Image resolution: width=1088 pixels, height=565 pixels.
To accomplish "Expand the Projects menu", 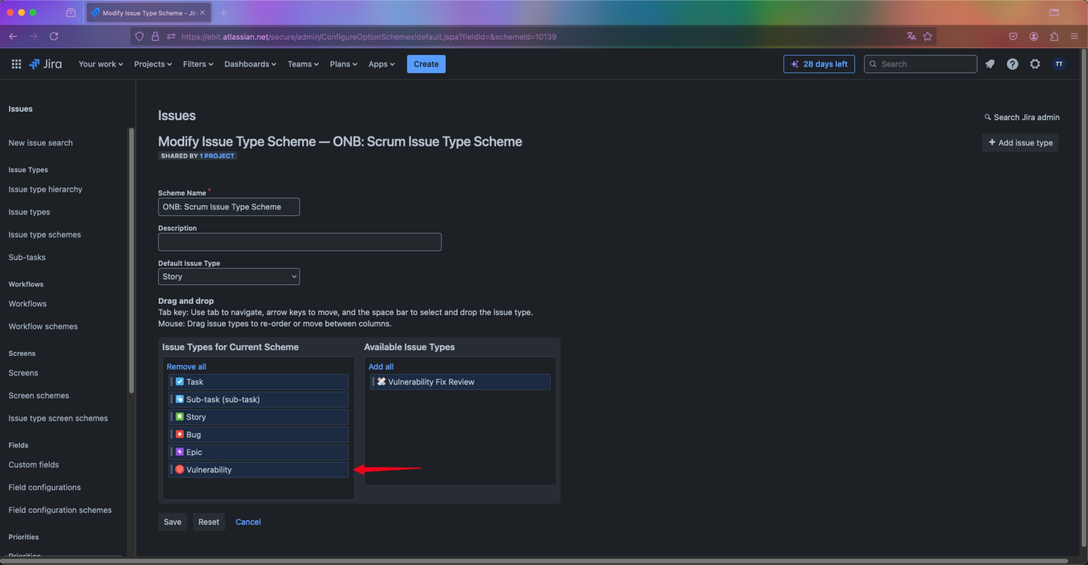I will click(153, 64).
